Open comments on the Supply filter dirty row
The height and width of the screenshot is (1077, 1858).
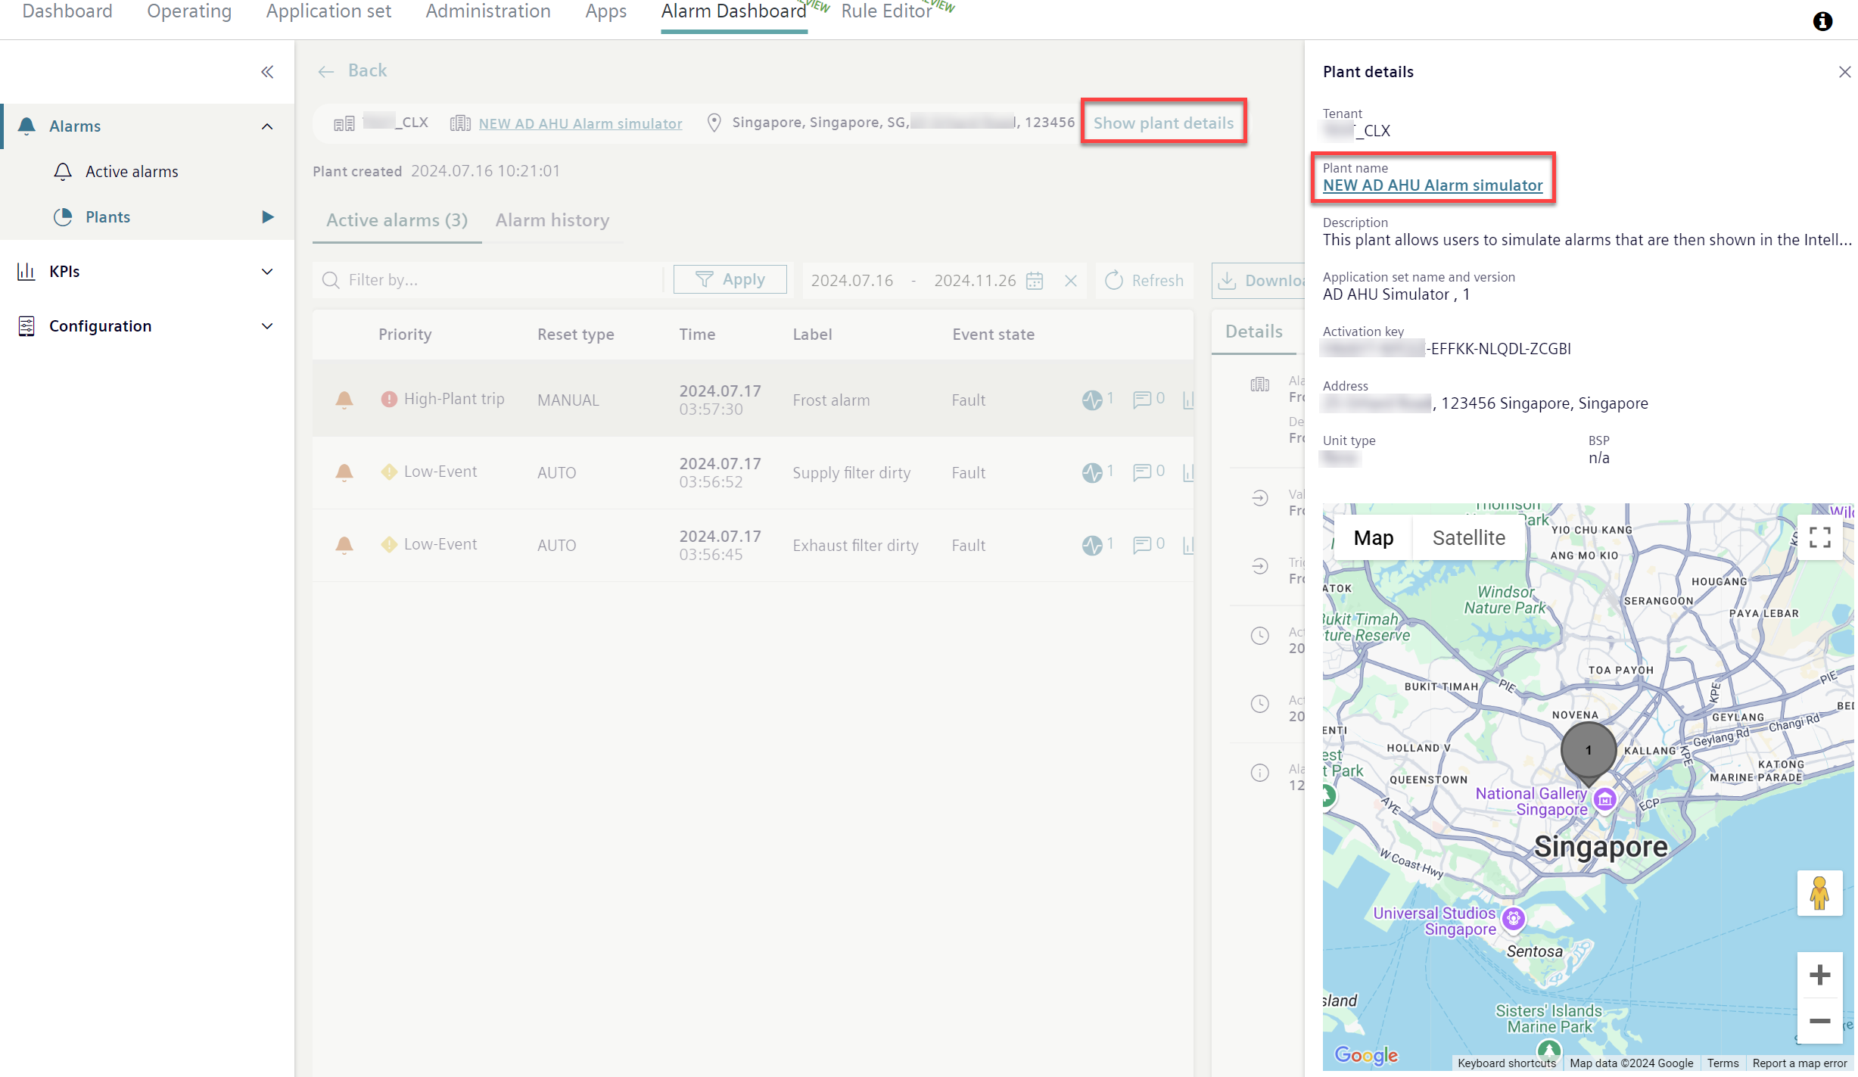coord(1141,472)
